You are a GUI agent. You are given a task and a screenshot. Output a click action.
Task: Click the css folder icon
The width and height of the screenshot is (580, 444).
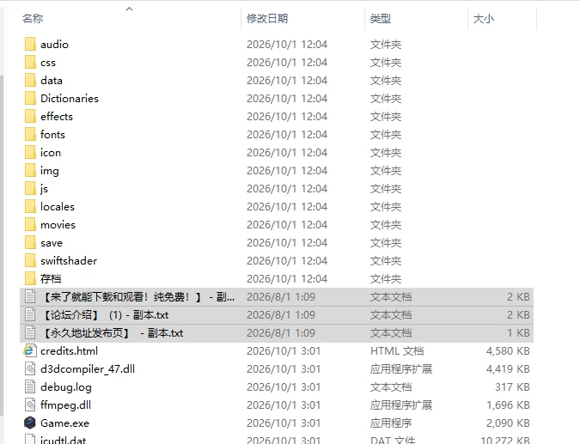(x=30, y=62)
